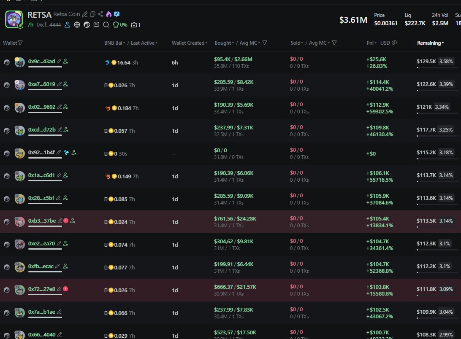
Task: Sort by Last Active column
Action: tap(144, 43)
